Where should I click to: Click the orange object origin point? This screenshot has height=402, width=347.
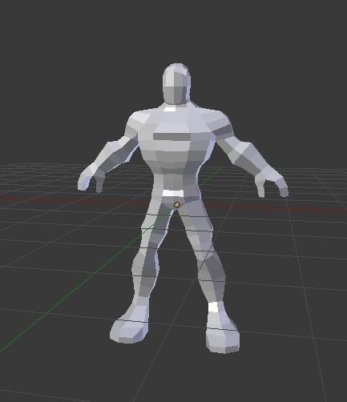(x=176, y=205)
